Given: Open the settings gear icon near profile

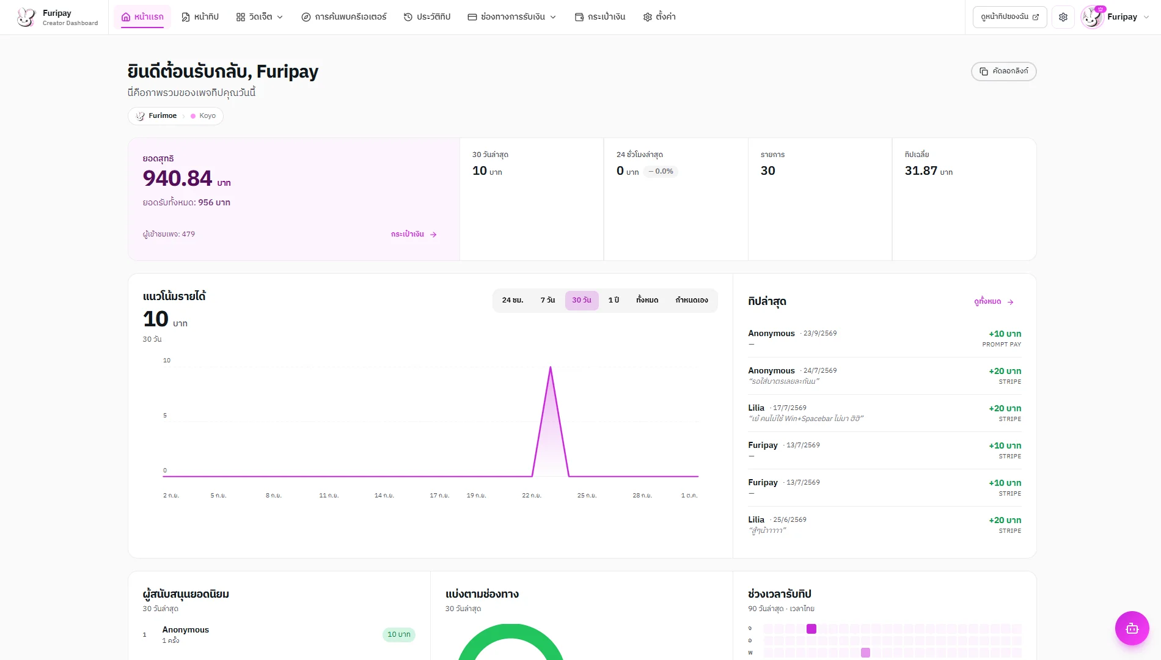Looking at the screenshot, I should pyautogui.click(x=1063, y=17).
